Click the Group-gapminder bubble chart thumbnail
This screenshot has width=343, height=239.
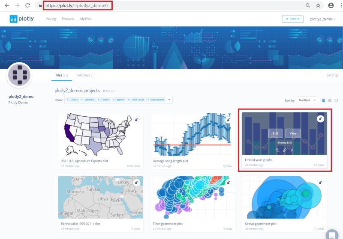[x=285, y=198]
